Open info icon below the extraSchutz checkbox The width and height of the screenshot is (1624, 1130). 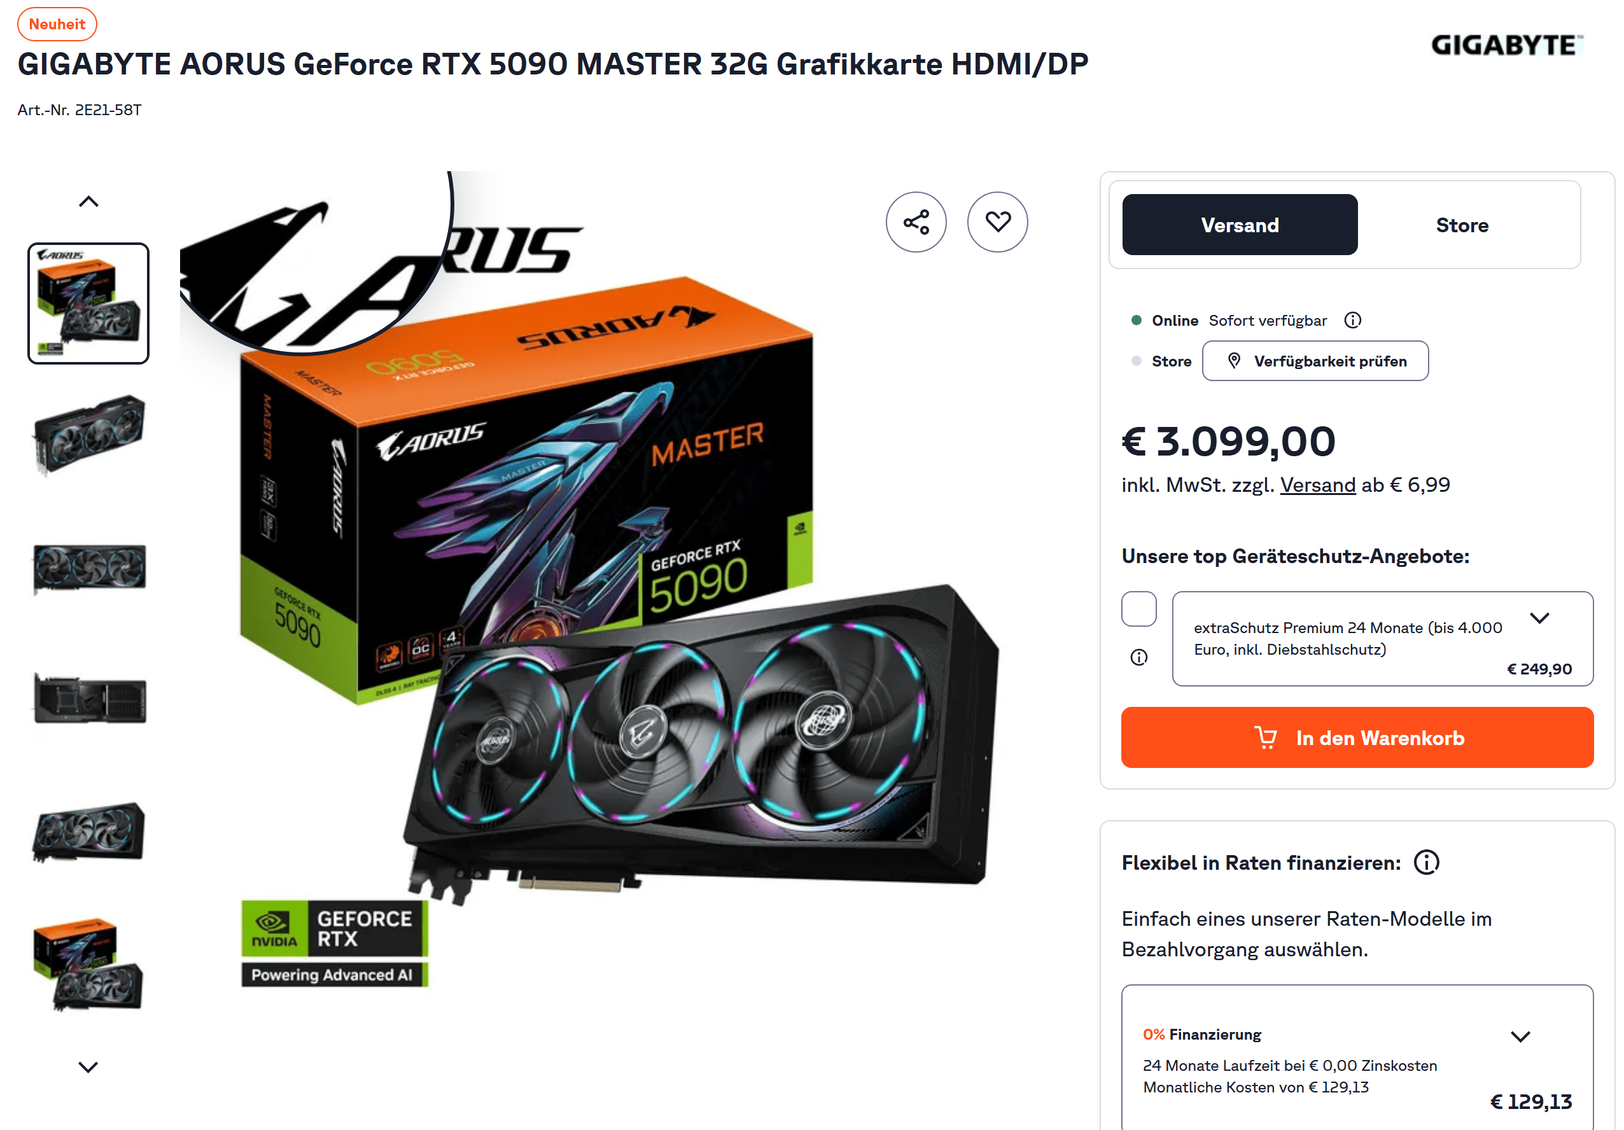tap(1139, 658)
